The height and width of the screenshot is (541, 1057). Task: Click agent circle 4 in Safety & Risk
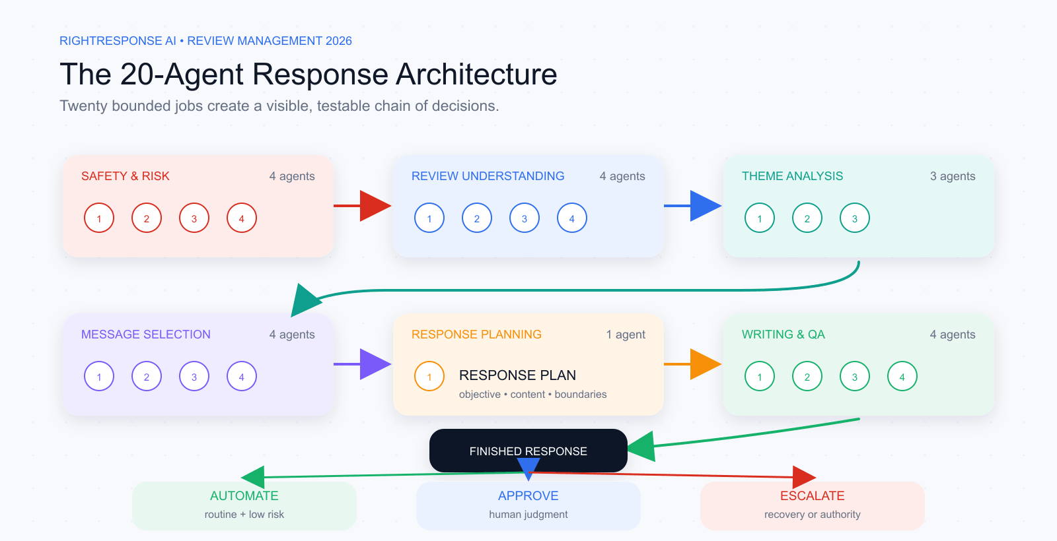[242, 218]
